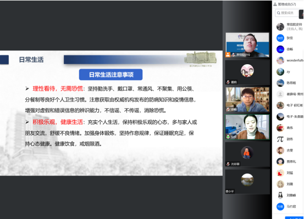
Task: Select the pi symbol avatar in member list
Action: pos(280,139)
